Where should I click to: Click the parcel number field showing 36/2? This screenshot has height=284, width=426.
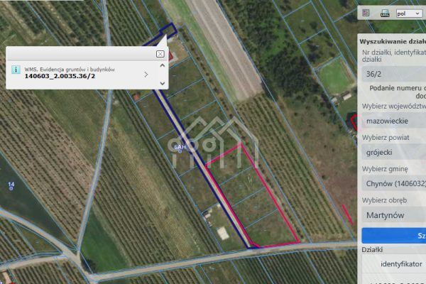[x=394, y=74]
